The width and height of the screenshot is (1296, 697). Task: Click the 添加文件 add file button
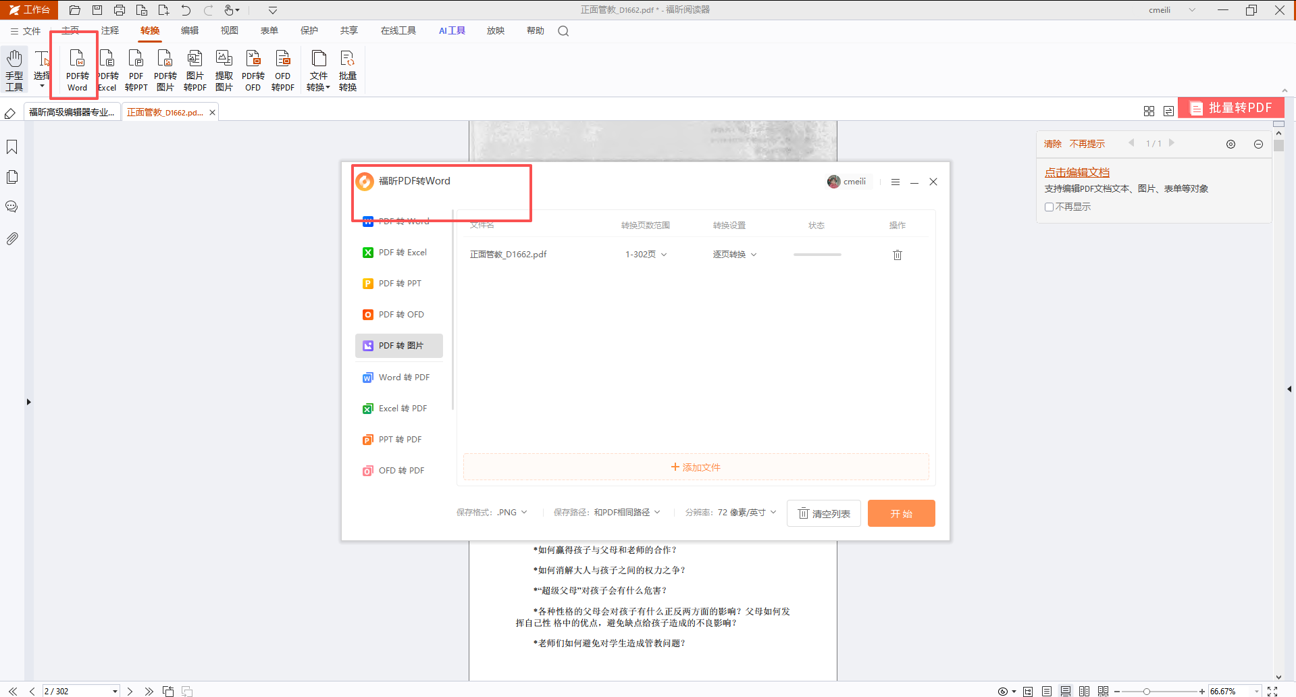(696, 467)
